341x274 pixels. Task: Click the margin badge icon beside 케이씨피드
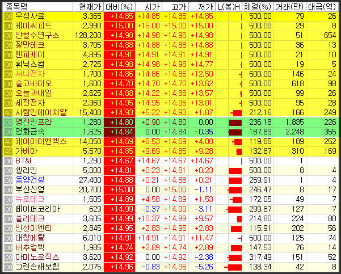pyautogui.click(x=9, y=26)
